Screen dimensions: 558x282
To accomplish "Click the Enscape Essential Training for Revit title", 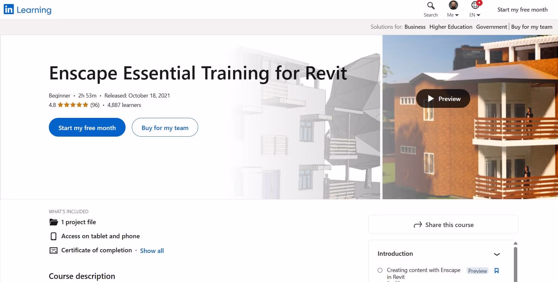I will point(198,73).
